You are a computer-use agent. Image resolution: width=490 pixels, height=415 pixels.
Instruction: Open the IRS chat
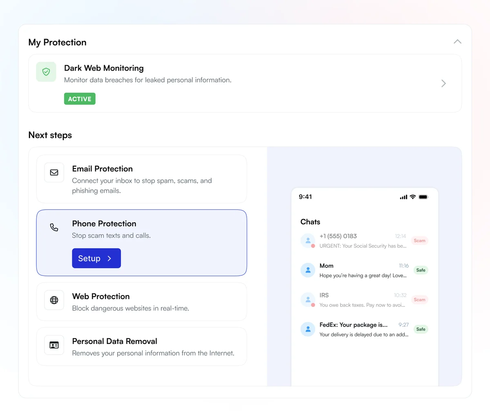[364, 300]
